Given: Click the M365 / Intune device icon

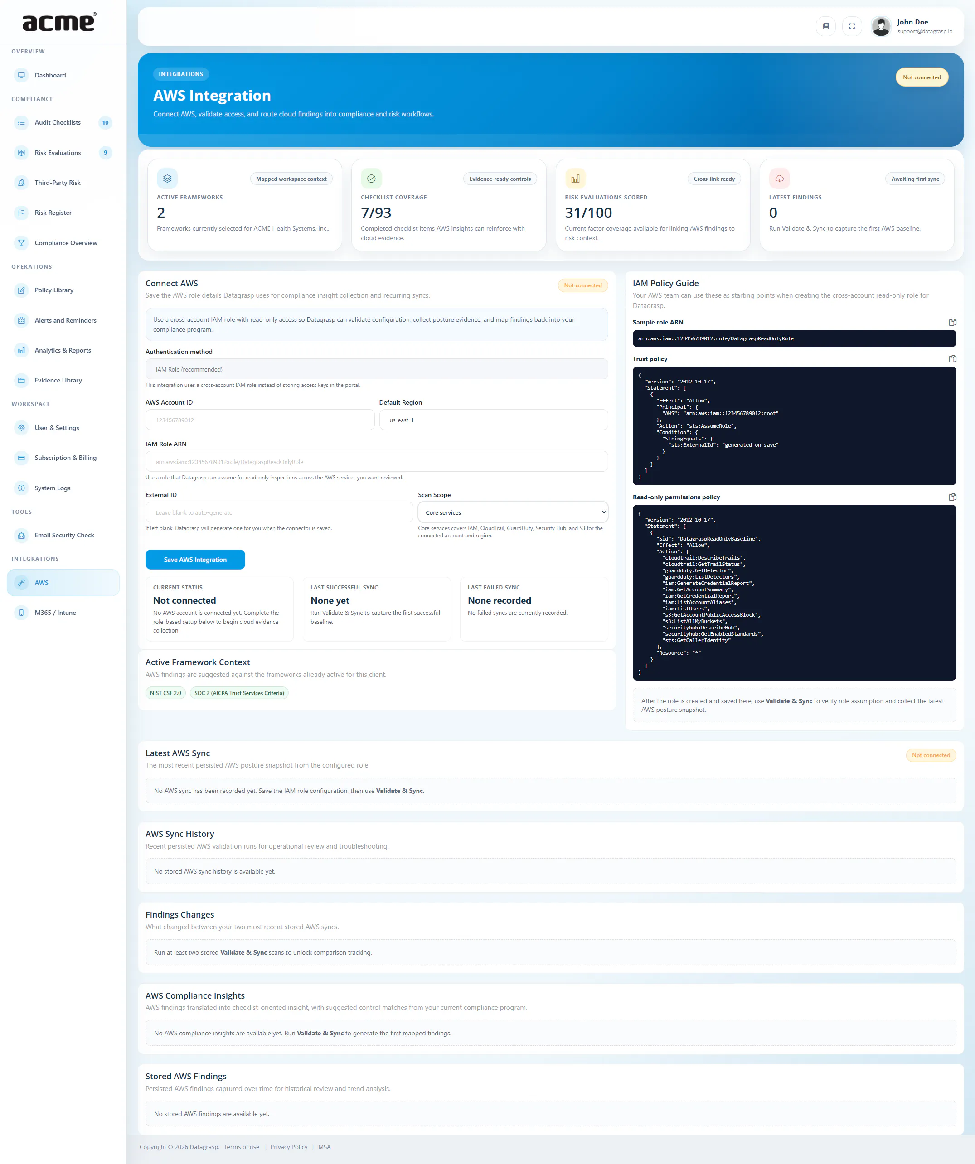Looking at the screenshot, I should click(x=21, y=613).
